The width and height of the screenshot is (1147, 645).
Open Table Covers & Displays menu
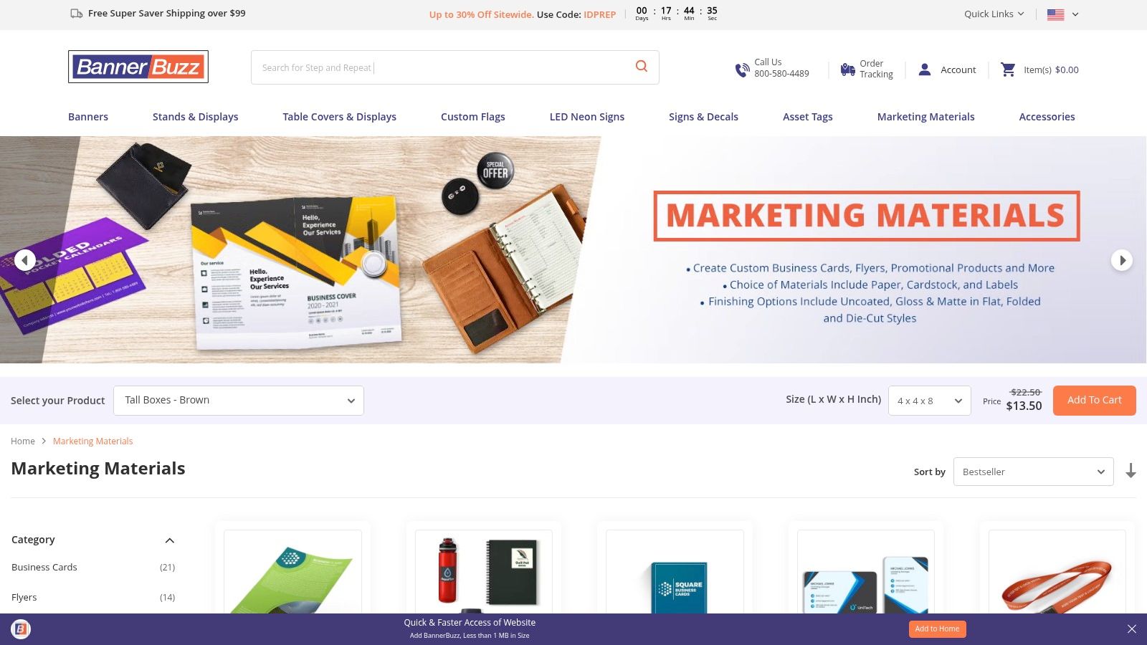coord(340,117)
